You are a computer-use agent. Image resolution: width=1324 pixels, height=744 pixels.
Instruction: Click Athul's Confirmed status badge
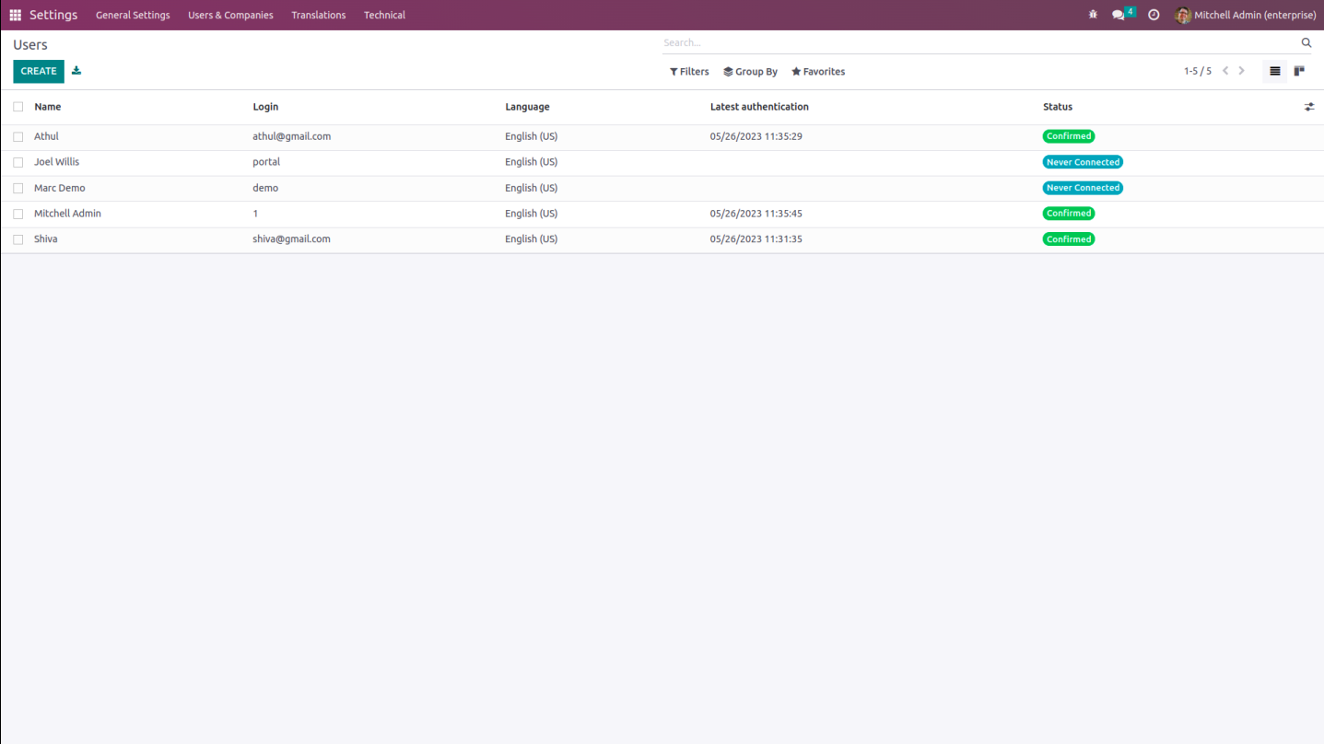point(1069,136)
